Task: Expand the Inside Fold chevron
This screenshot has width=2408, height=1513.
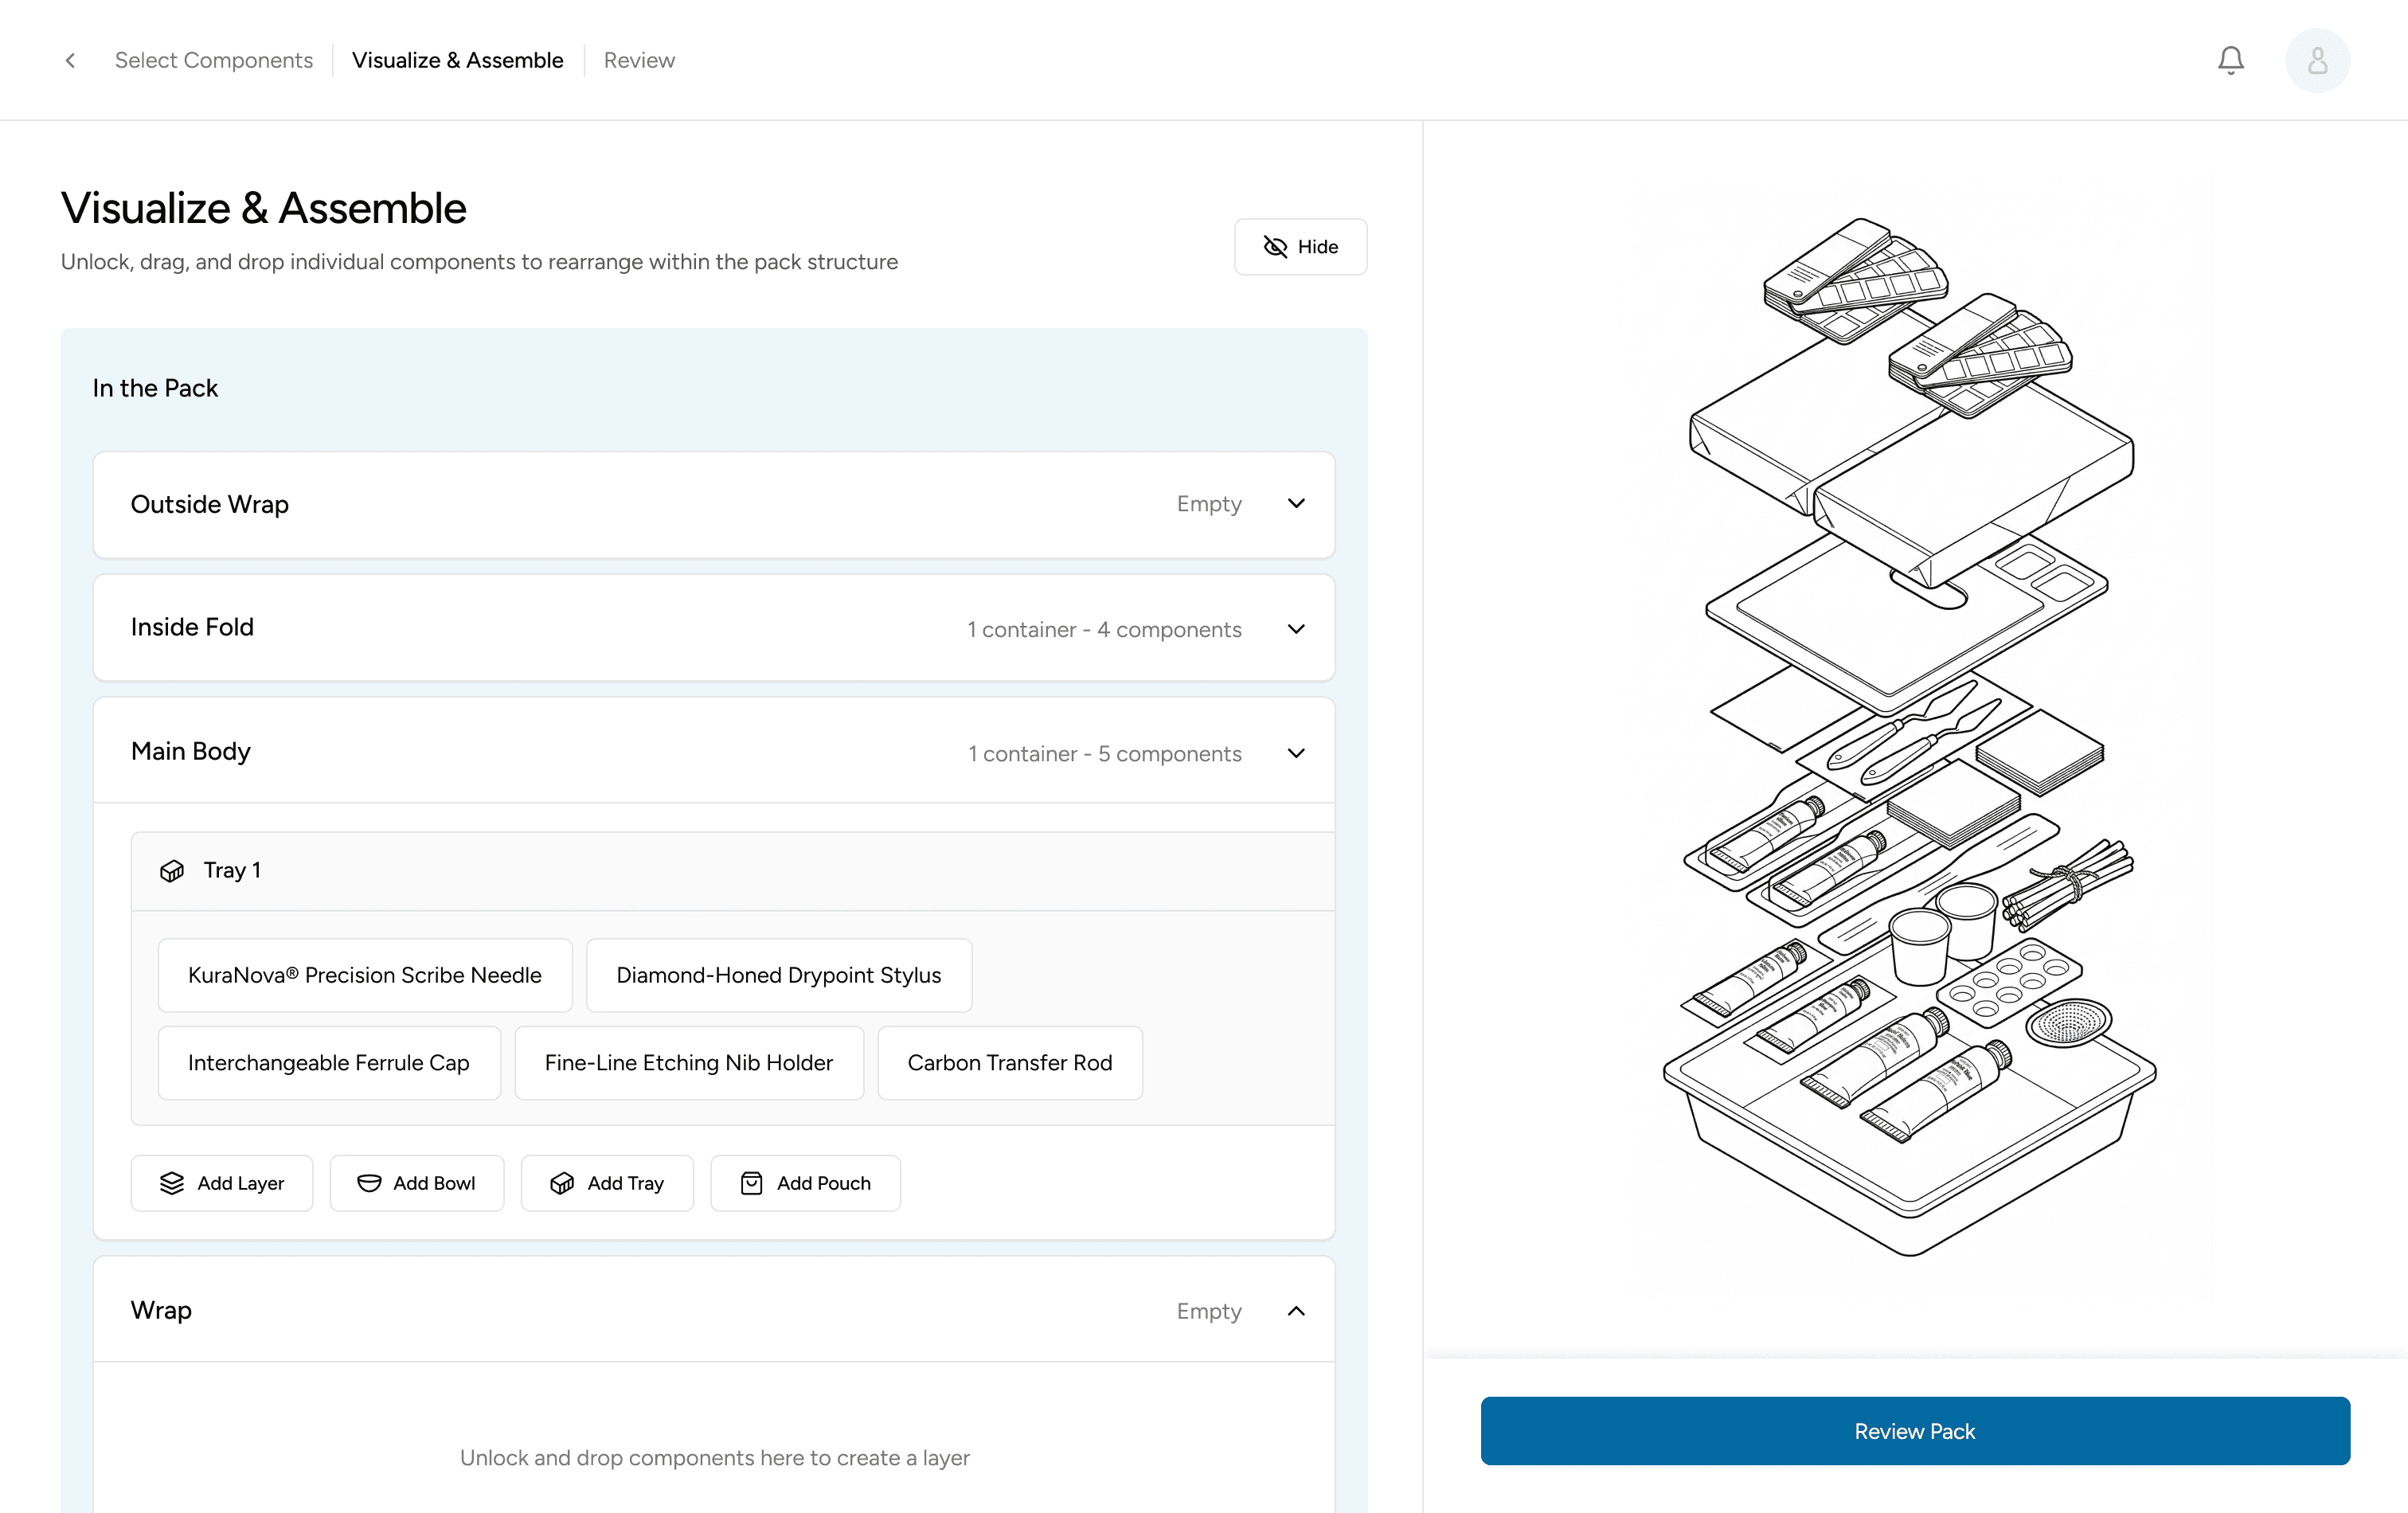Action: point(1296,629)
